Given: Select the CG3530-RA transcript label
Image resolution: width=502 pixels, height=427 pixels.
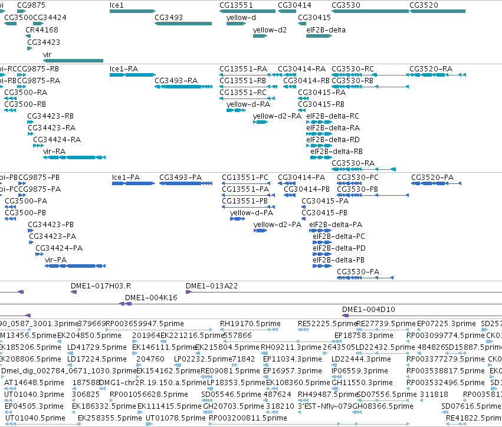Looking at the screenshot, I should 353,163.
